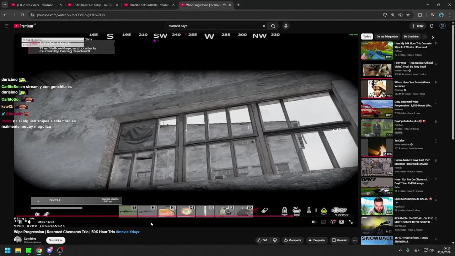Viewport: 455px width, 256px height.
Task: Open How My 60k Hour Trio thumbnail
Action: (x=377, y=50)
